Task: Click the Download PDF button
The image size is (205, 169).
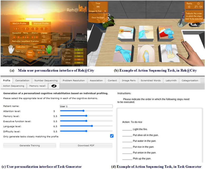Action: 86,145
